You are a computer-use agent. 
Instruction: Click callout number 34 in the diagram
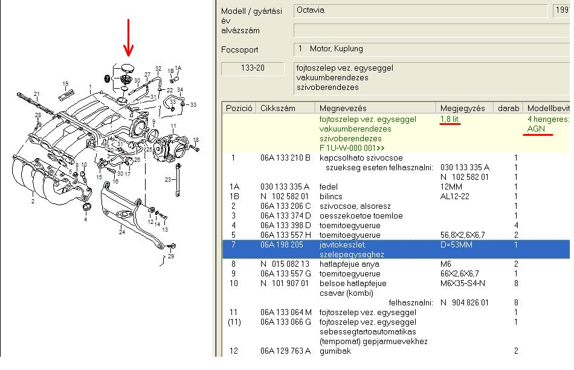point(179,89)
